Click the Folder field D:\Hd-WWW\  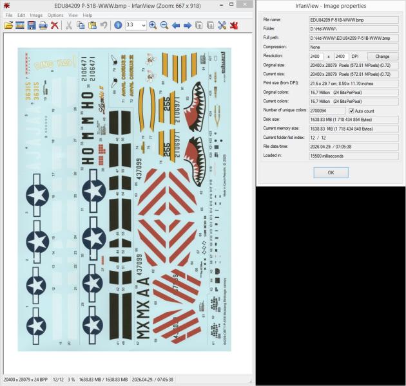pos(354,29)
